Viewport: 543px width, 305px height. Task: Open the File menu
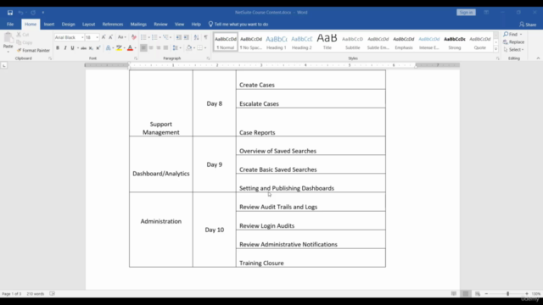tap(10, 25)
